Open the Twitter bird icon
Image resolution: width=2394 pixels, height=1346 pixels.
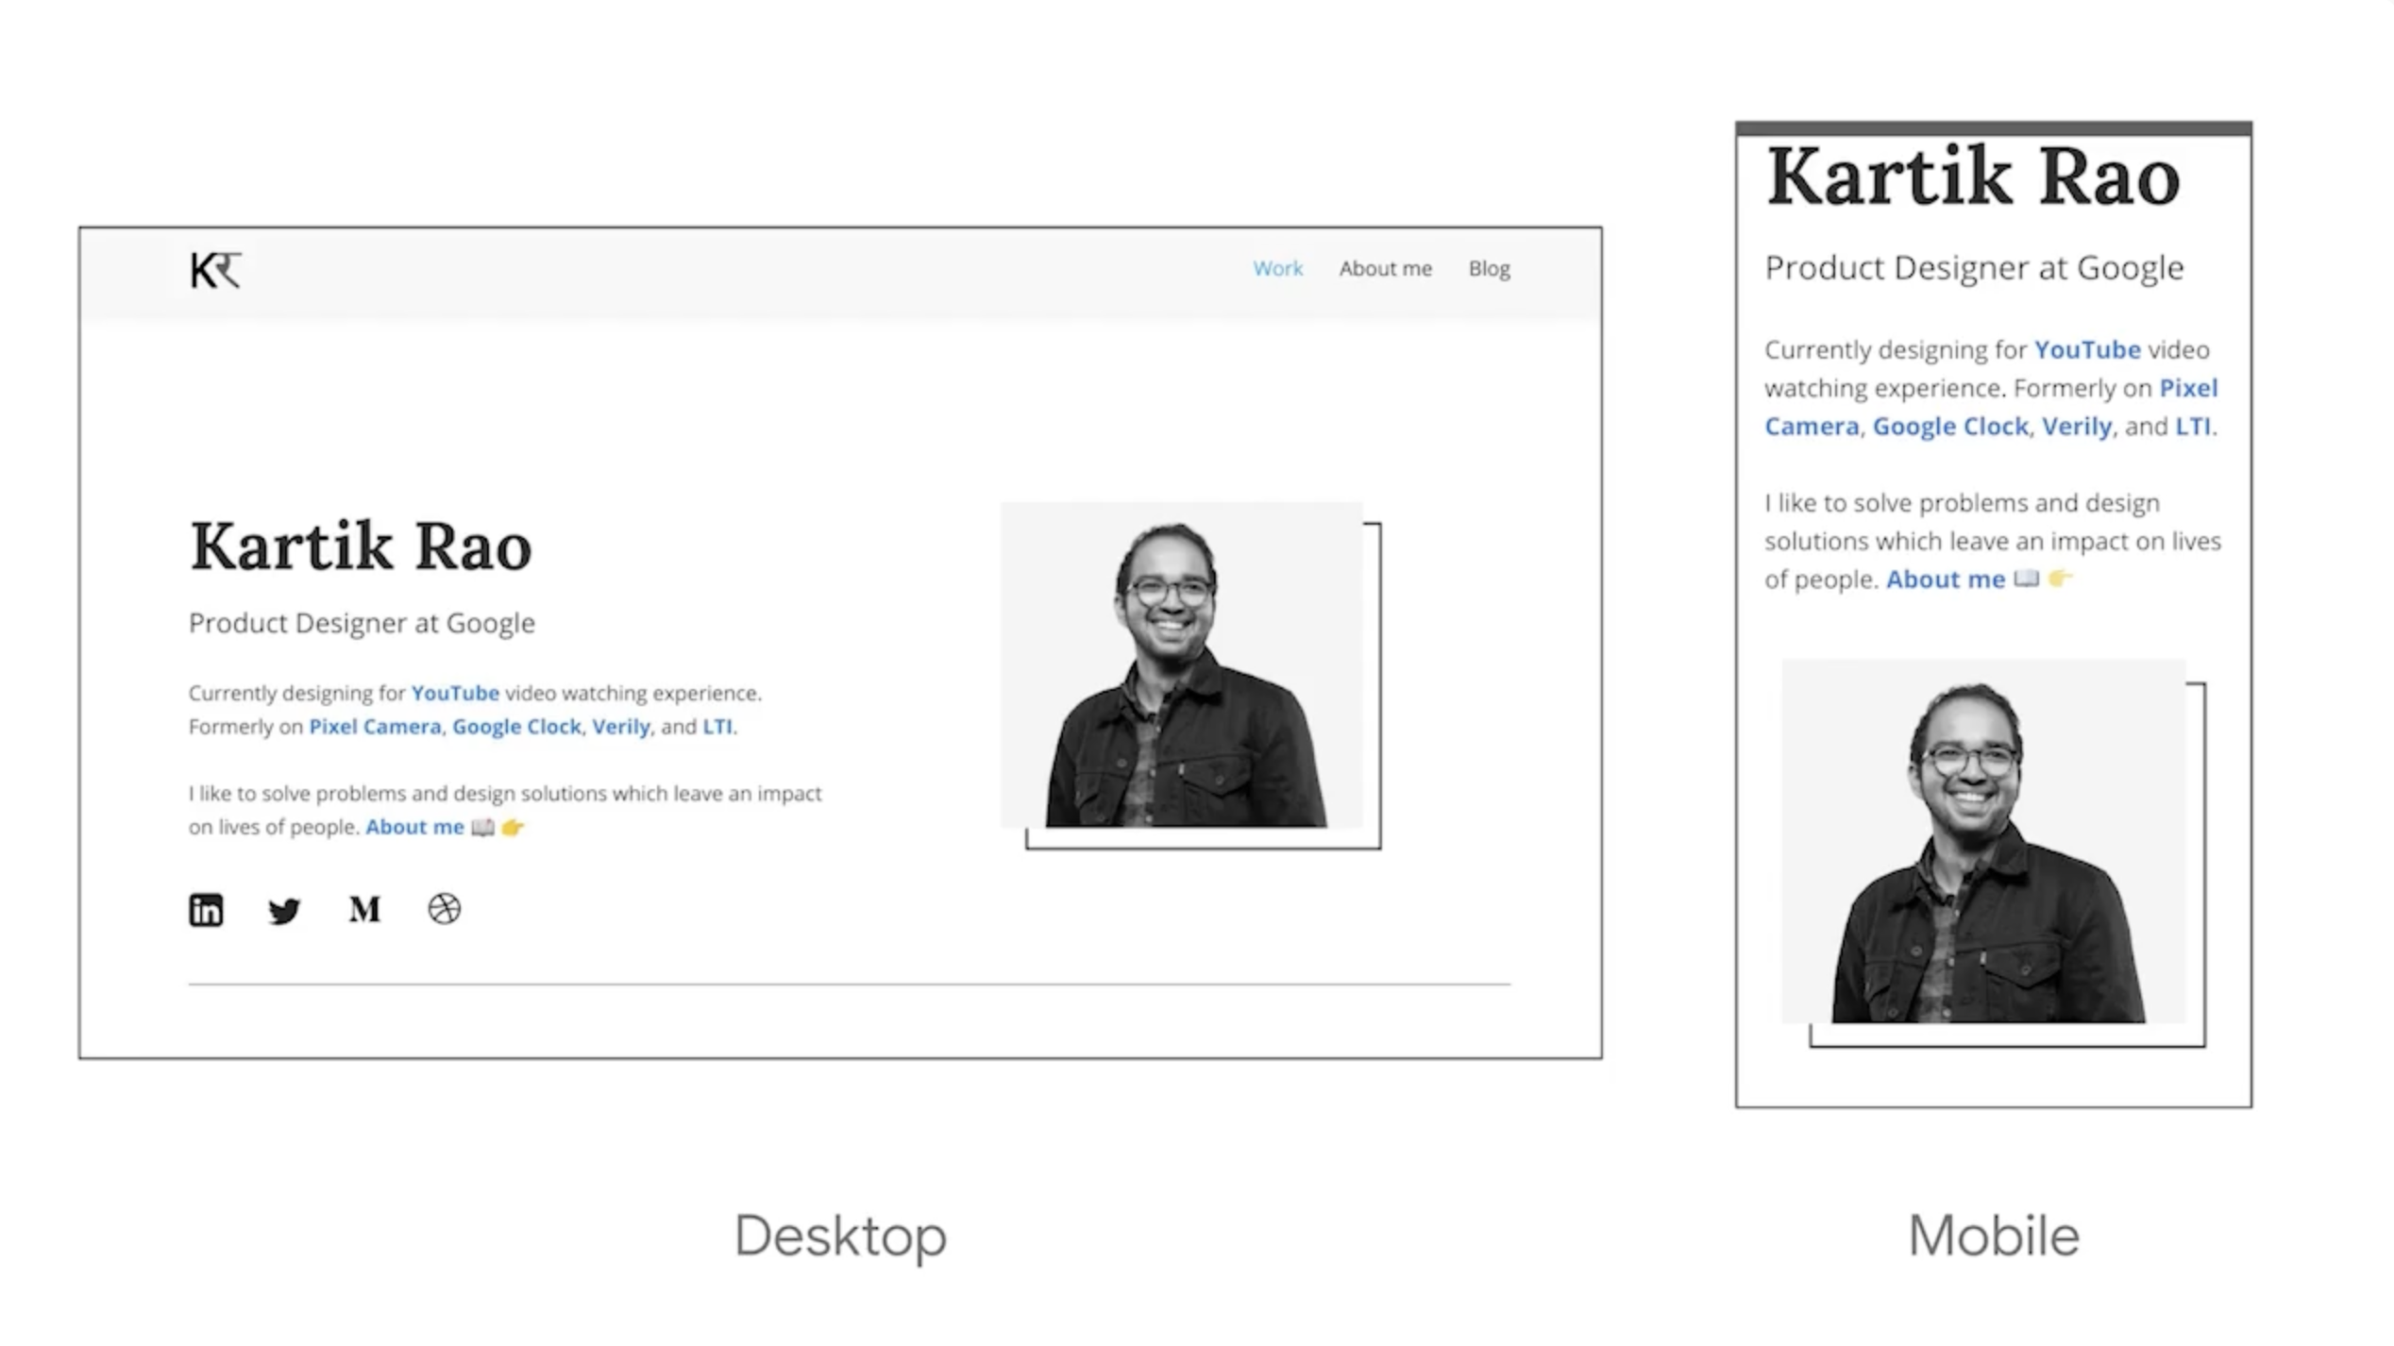(284, 910)
